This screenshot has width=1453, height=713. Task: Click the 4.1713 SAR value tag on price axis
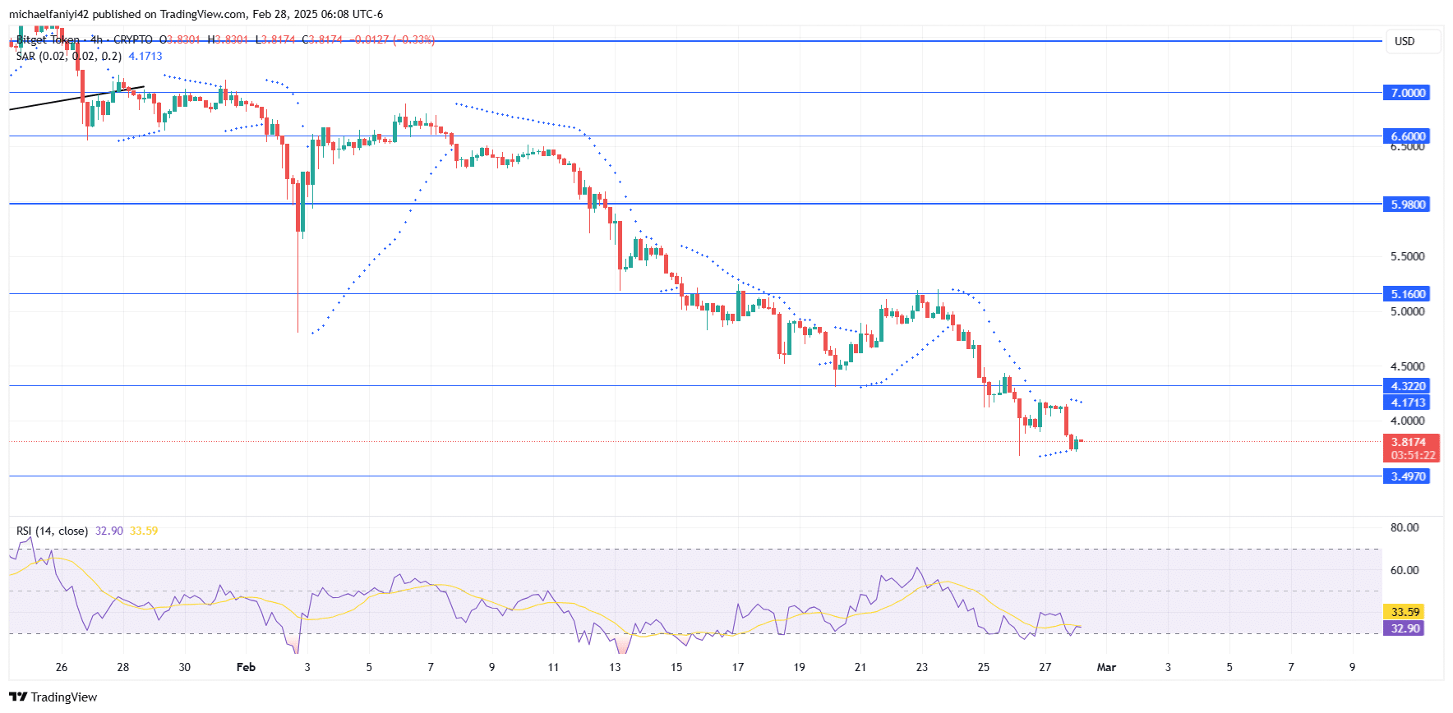(x=1408, y=402)
